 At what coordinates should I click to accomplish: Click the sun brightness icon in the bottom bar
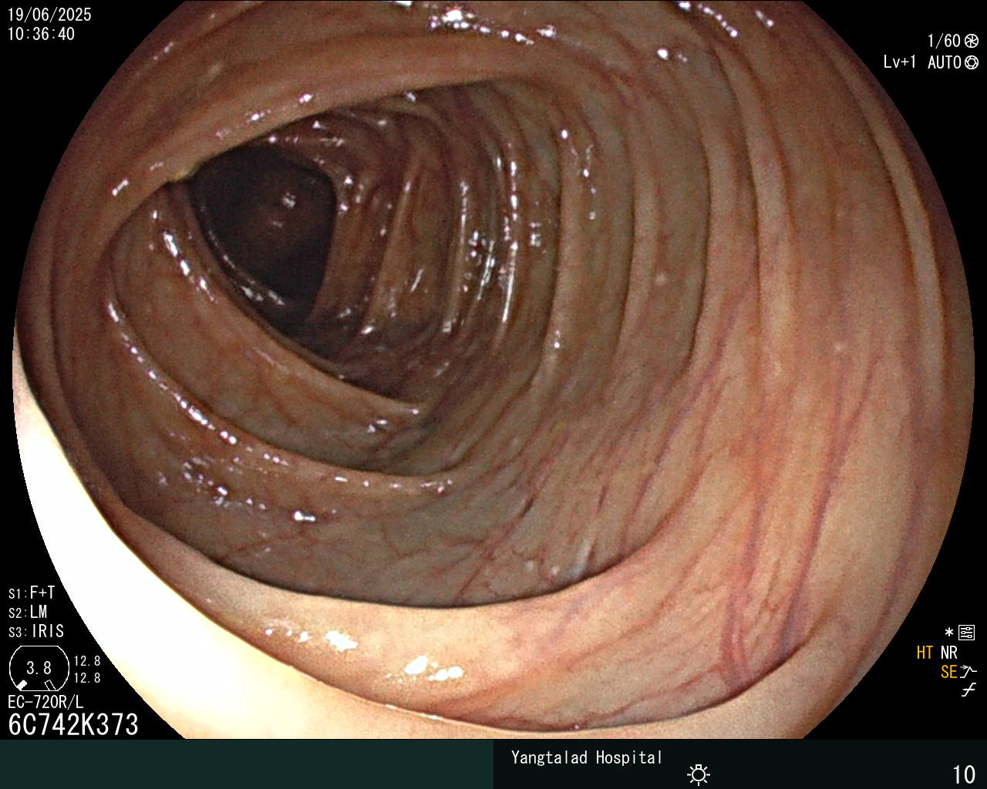pos(699,774)
